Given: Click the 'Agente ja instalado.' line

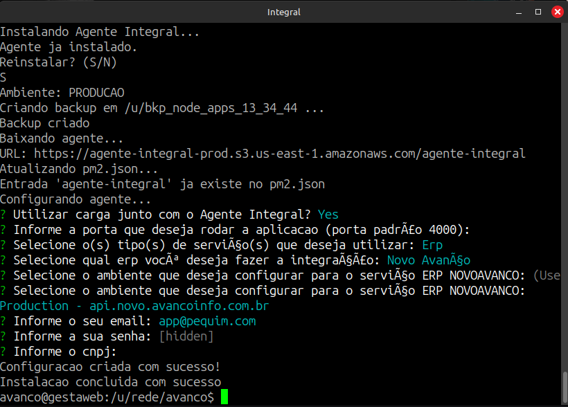Looking at the screenshot, I should (69, 47).
